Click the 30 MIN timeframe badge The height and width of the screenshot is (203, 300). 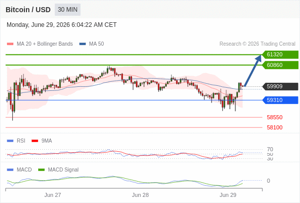[68, 10]
